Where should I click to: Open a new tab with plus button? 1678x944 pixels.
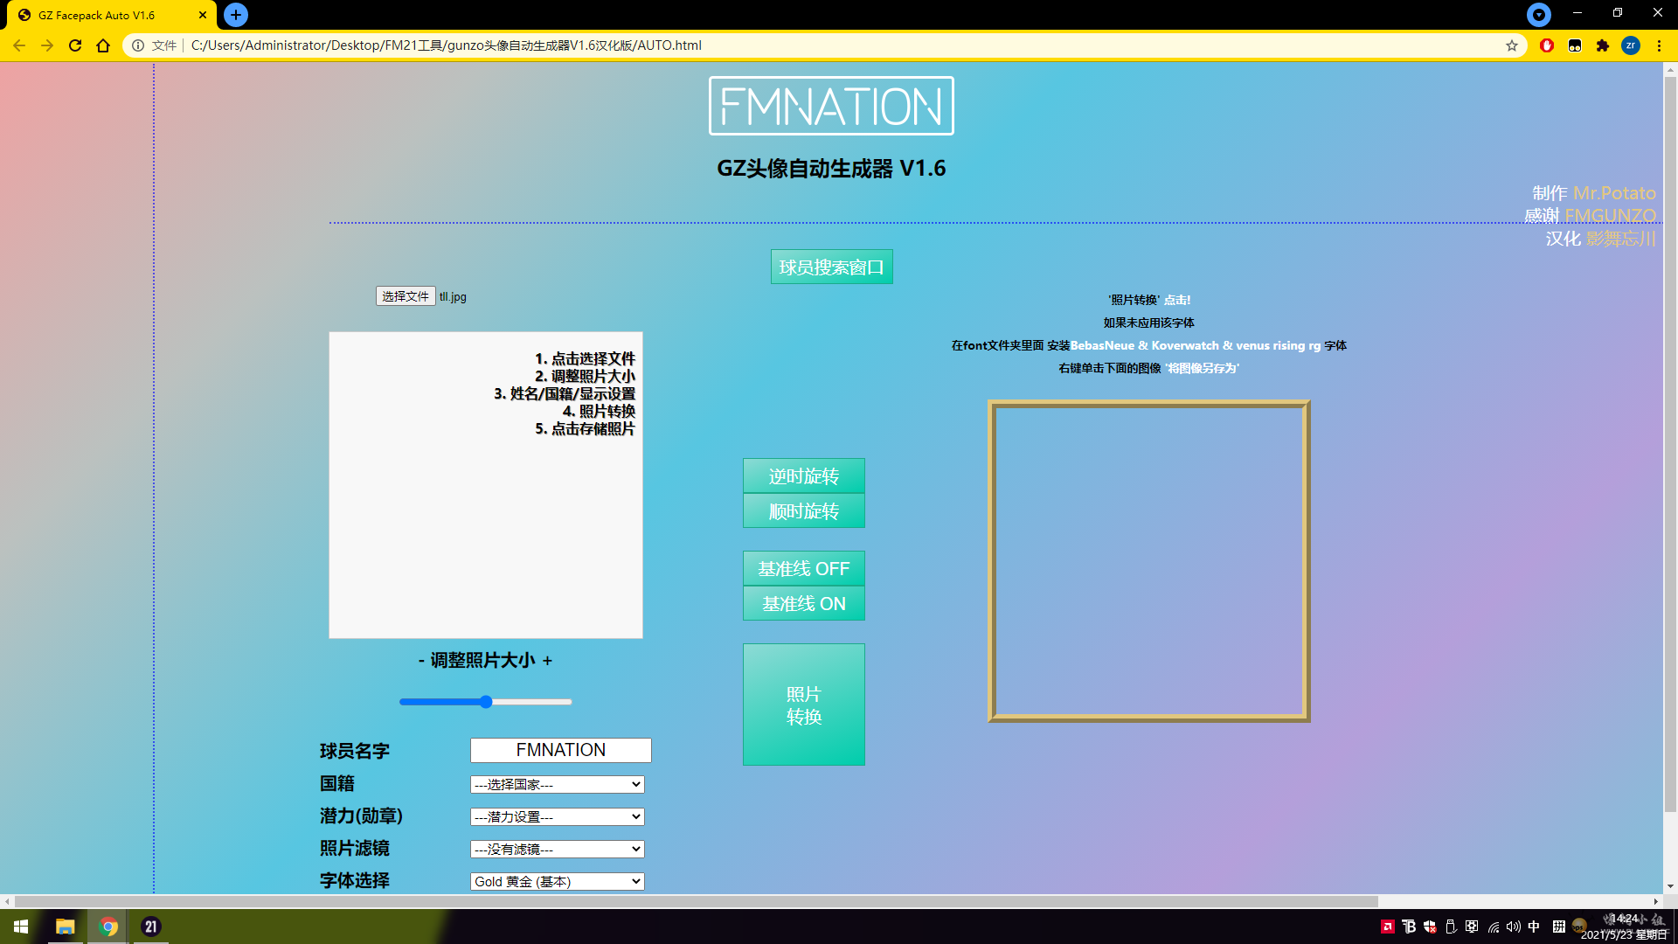coord(236,15)
